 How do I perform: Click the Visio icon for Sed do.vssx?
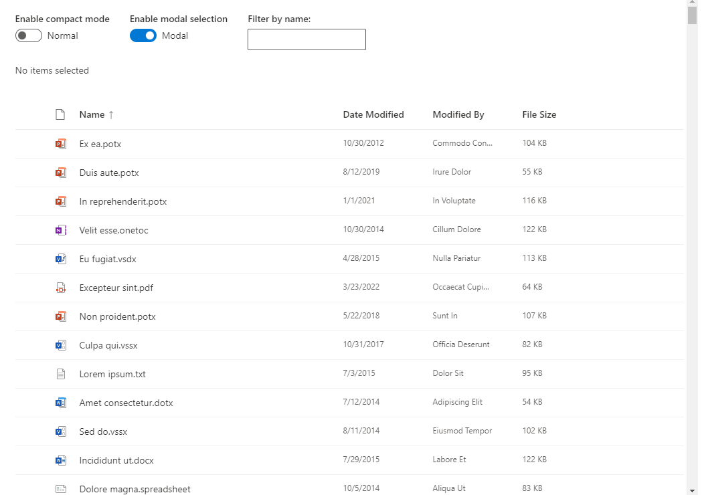point(61,431)
